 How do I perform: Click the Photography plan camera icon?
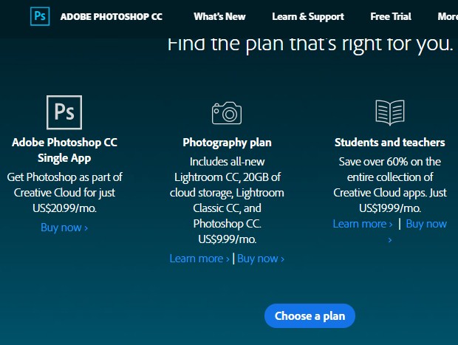point(227,113)
